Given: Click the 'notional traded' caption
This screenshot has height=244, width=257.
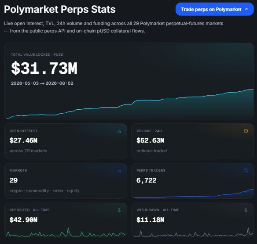Looking at the screenshot, I should 152,151.
